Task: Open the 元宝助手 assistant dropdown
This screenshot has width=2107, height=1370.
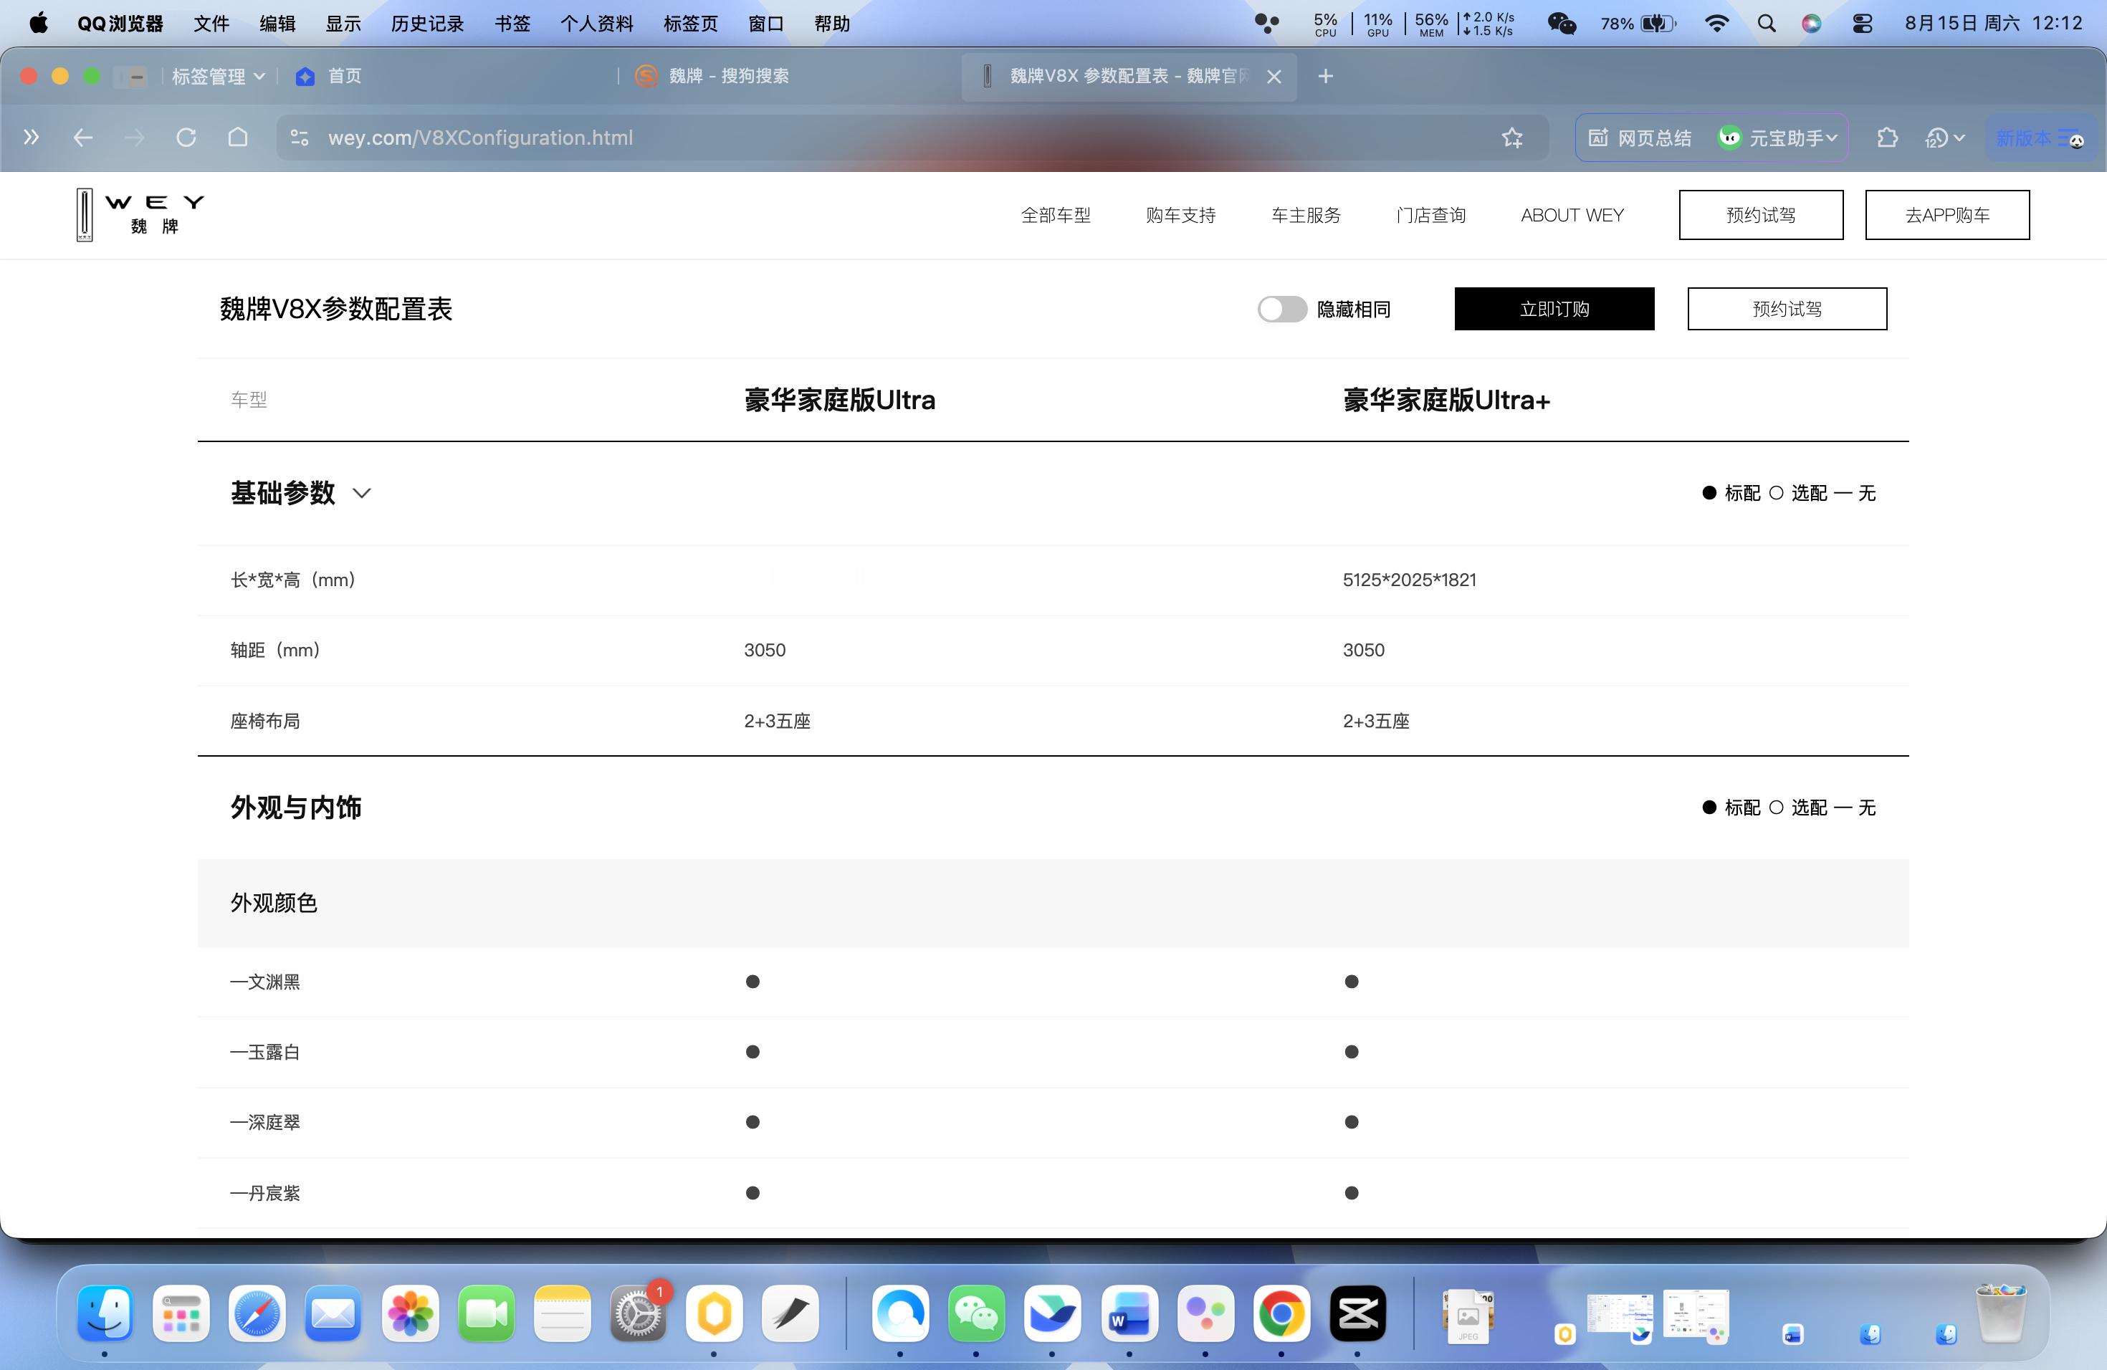Action: tap(1779, 138)
